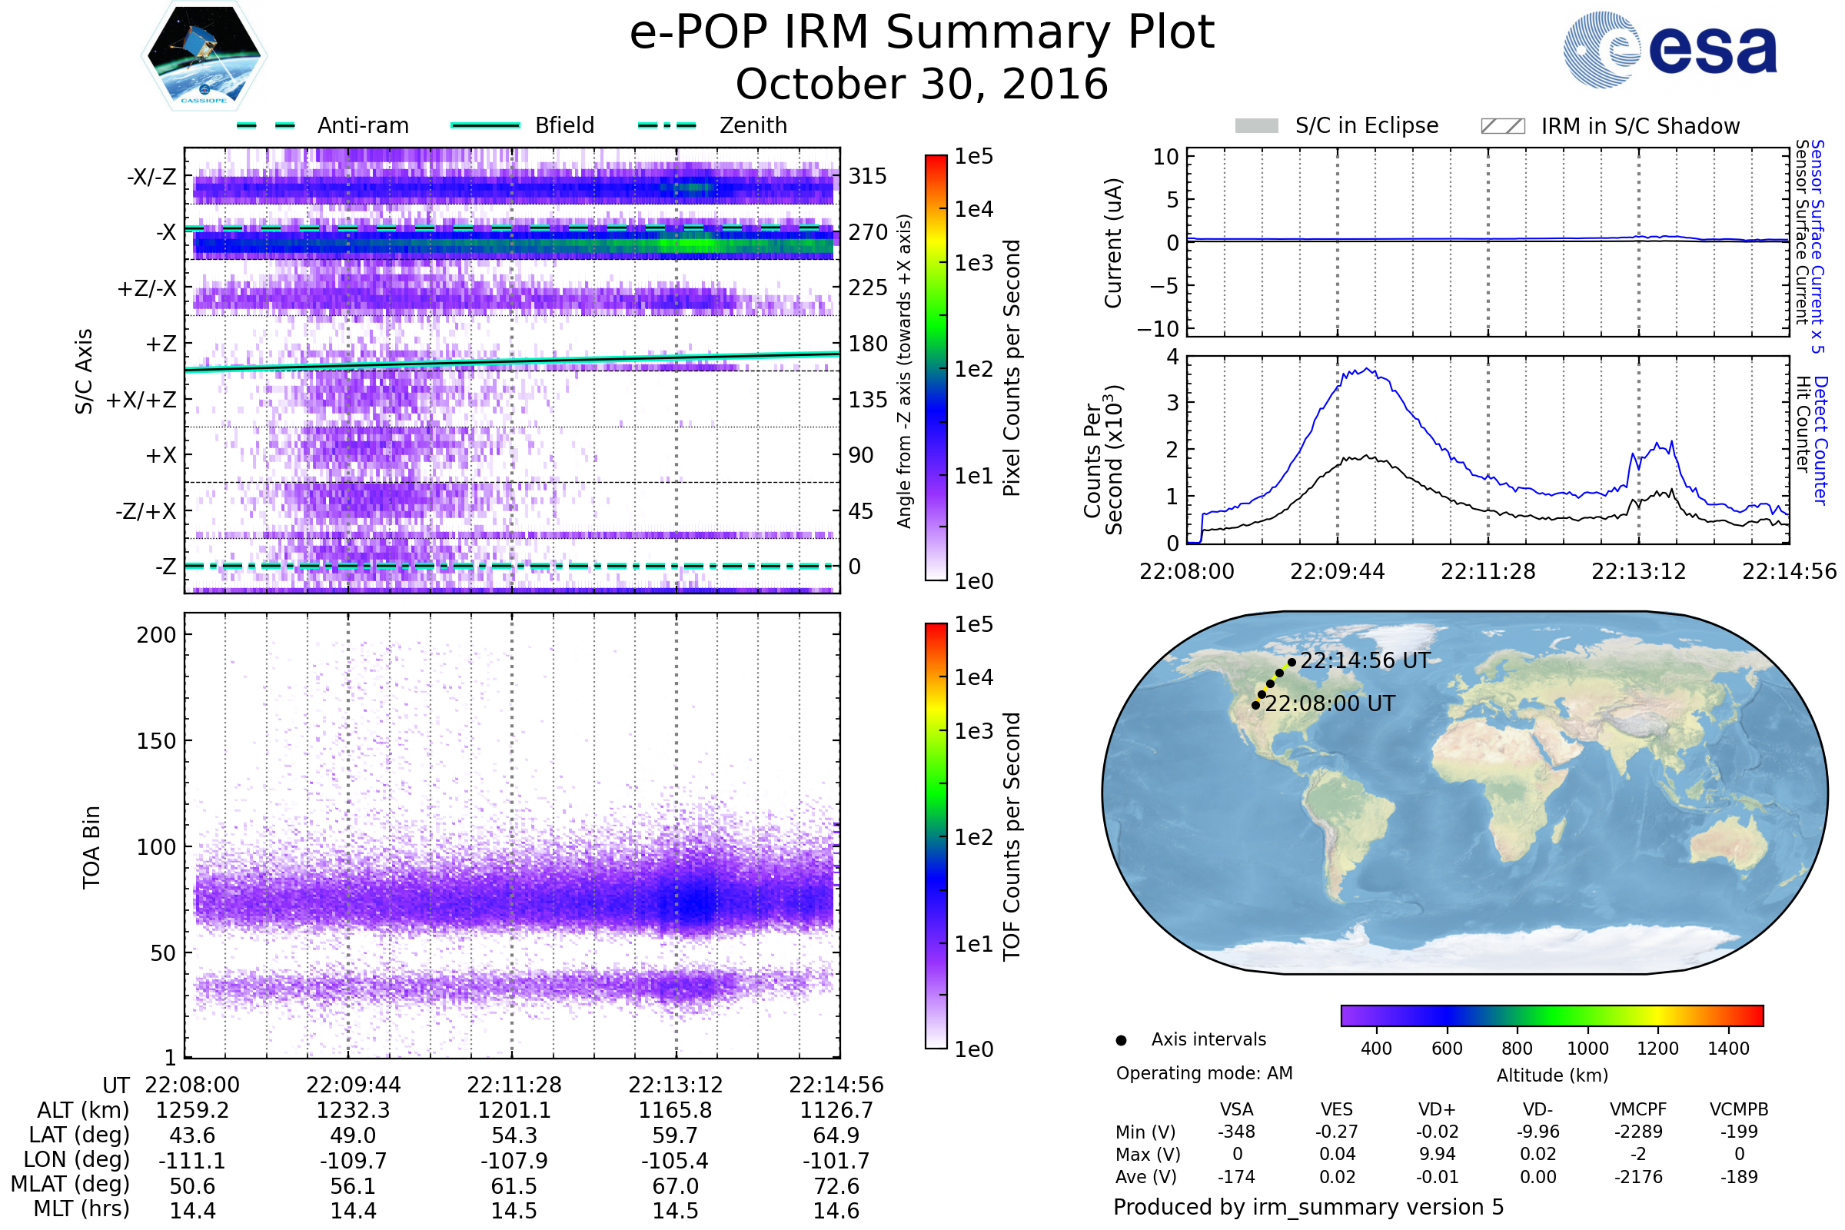The image size is (1845, 1230).
Task: Click the Axis intervals black dot legend
Action: point(1121,1040)
